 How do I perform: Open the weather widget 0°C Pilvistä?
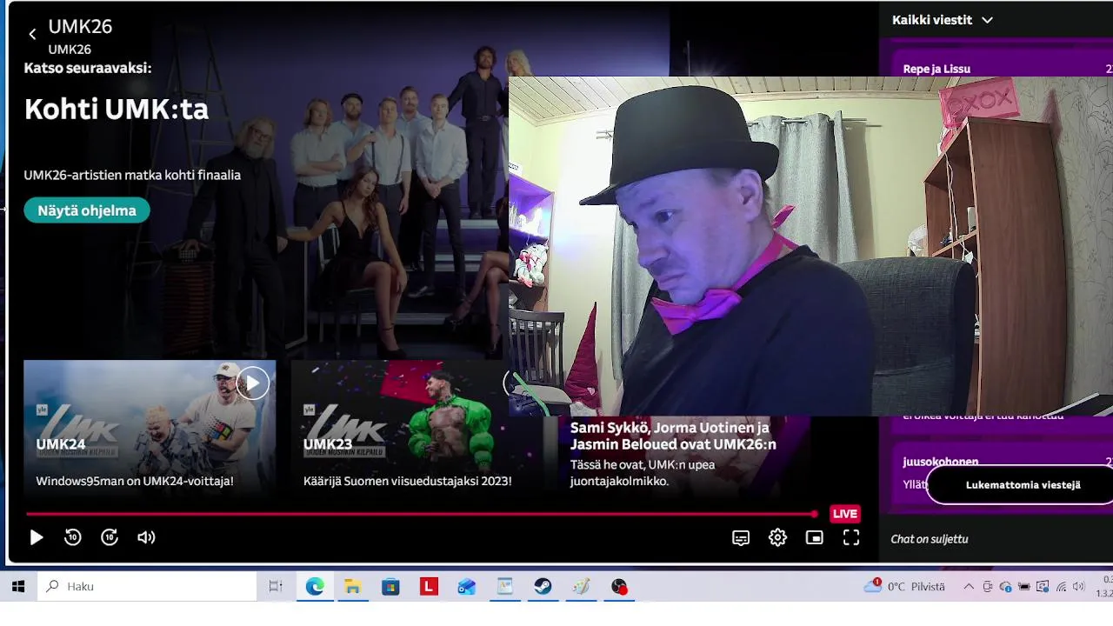click(904, 587)
